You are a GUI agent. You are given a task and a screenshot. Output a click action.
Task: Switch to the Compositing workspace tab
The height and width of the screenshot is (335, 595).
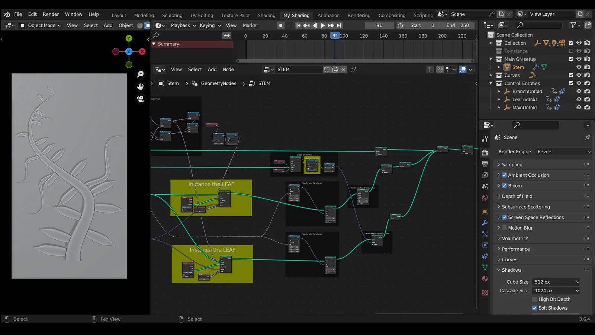coord(392,15)
